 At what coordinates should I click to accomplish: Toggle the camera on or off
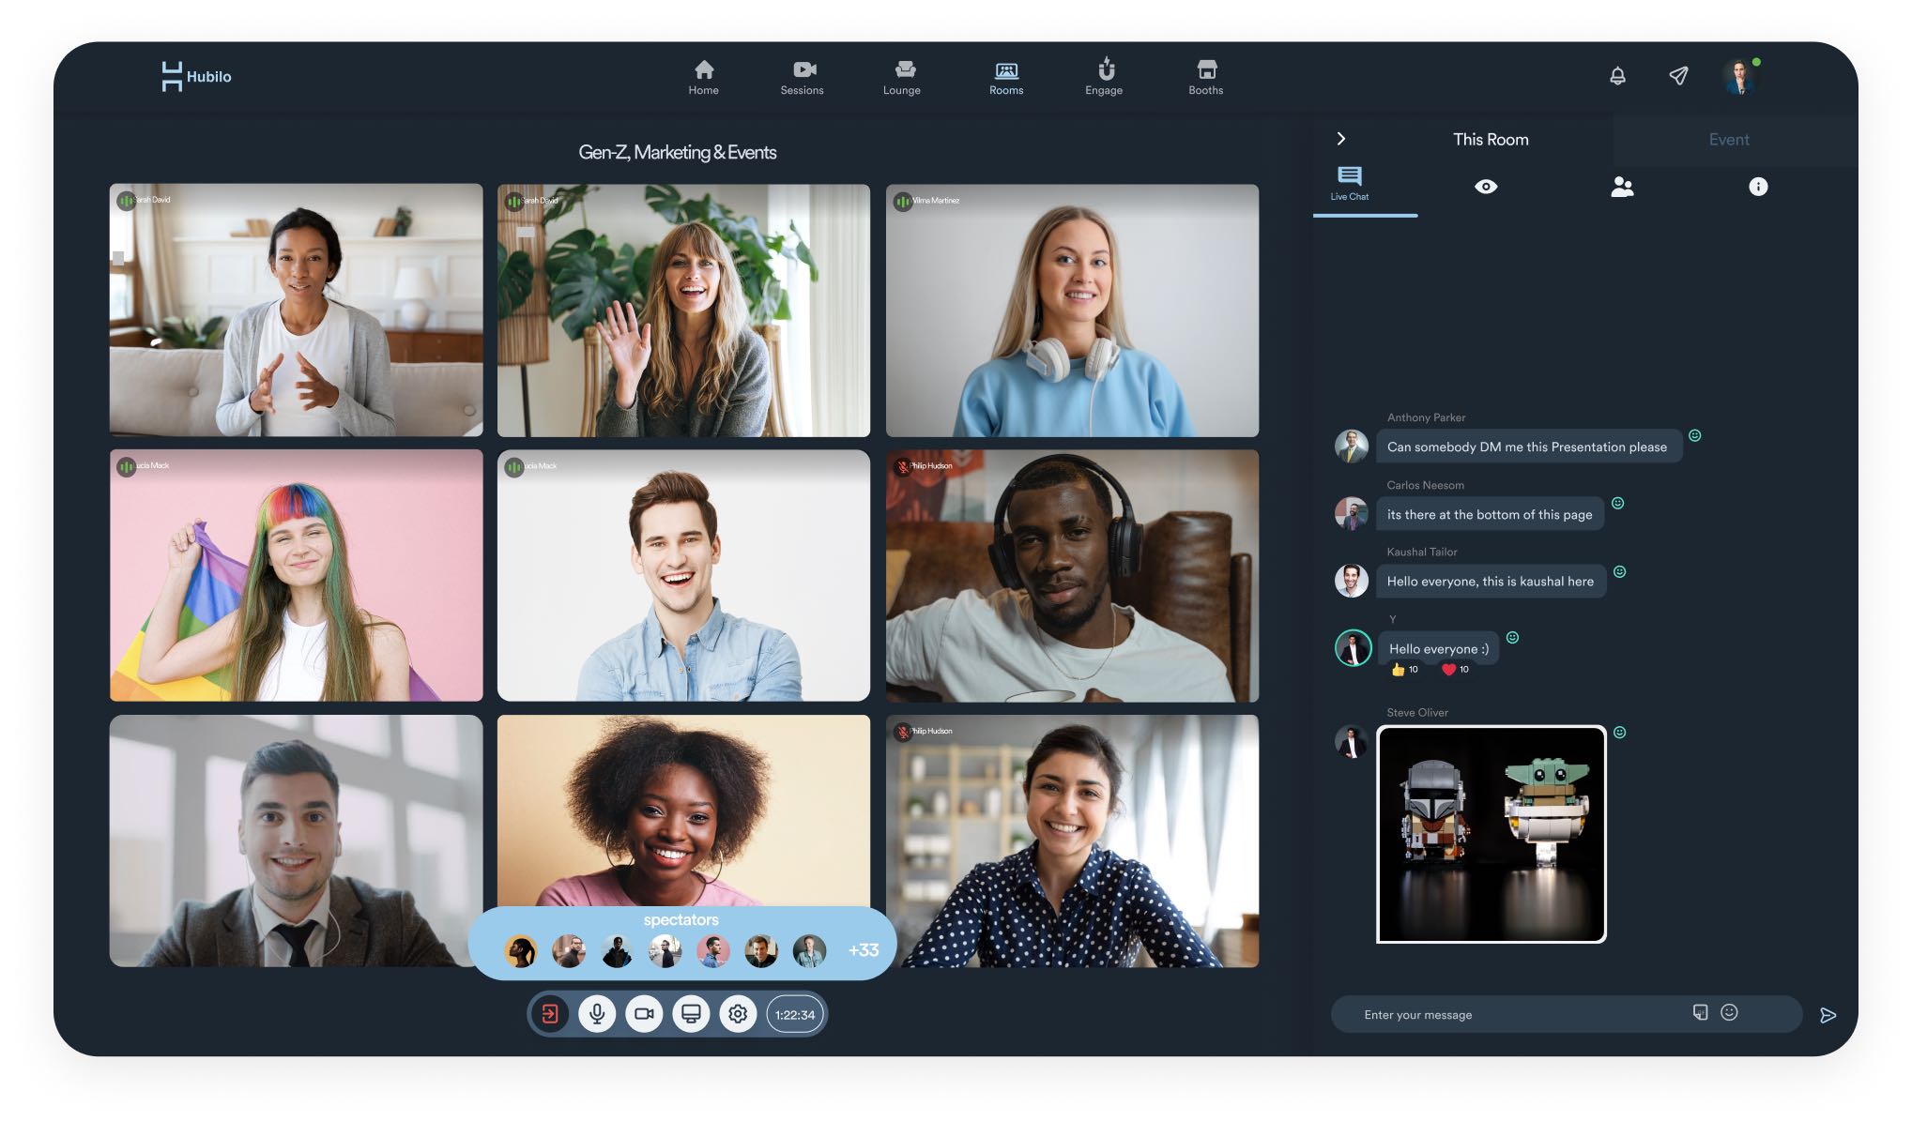click(x=644, y=1014)
